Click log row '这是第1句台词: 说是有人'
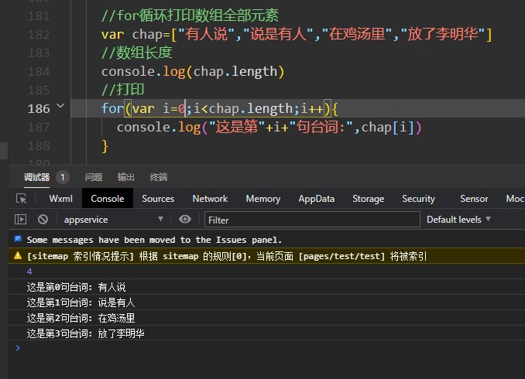Viewport: 525px width, 379px height. point(266,302)
